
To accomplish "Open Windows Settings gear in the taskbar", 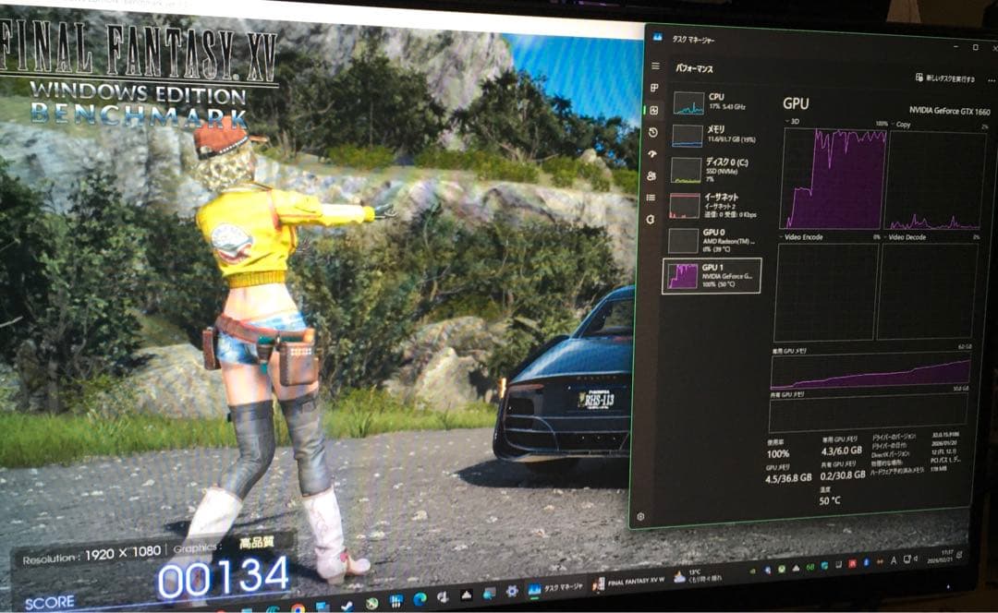I will coord(512,592).
